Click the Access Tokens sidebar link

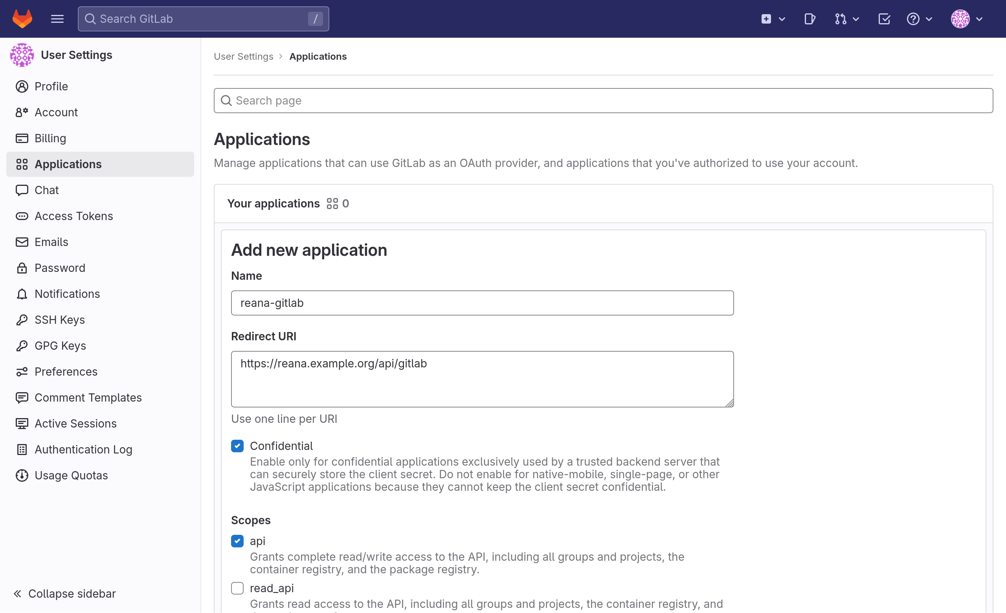[x=74, y=216]
